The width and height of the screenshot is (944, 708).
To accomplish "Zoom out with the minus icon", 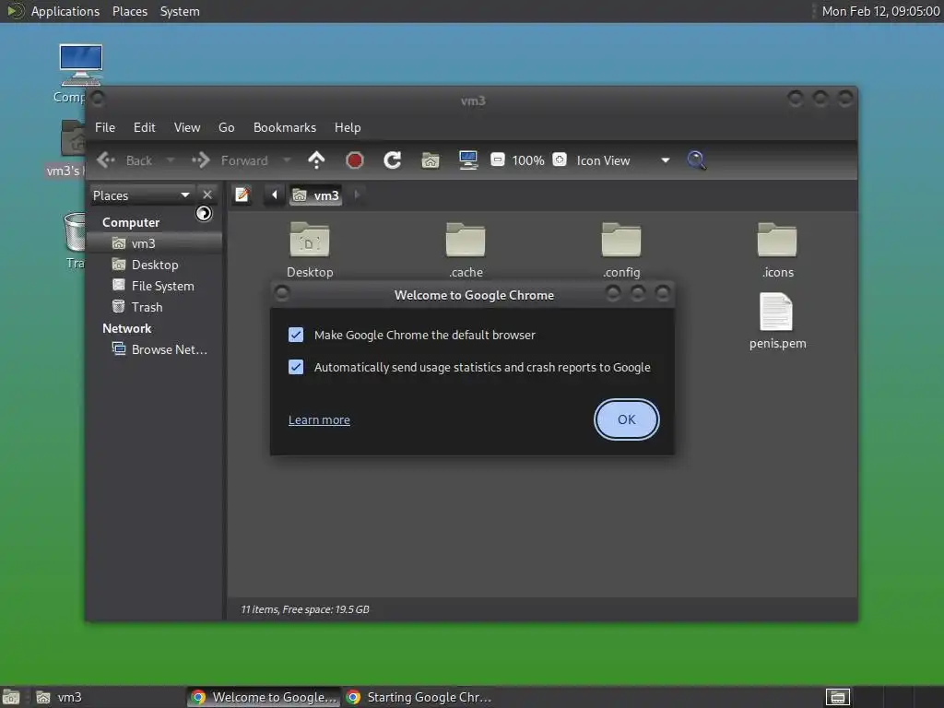I will point(497,160).
